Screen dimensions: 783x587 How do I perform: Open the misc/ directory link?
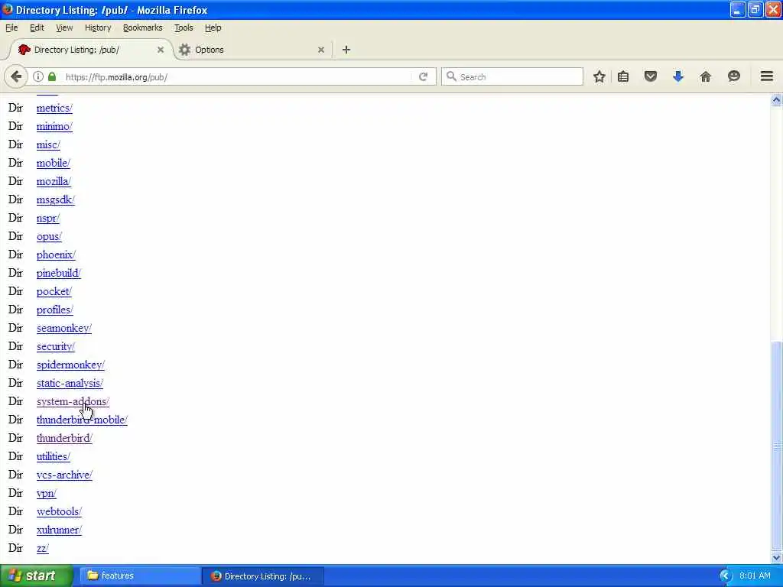(x=48, y=144)
